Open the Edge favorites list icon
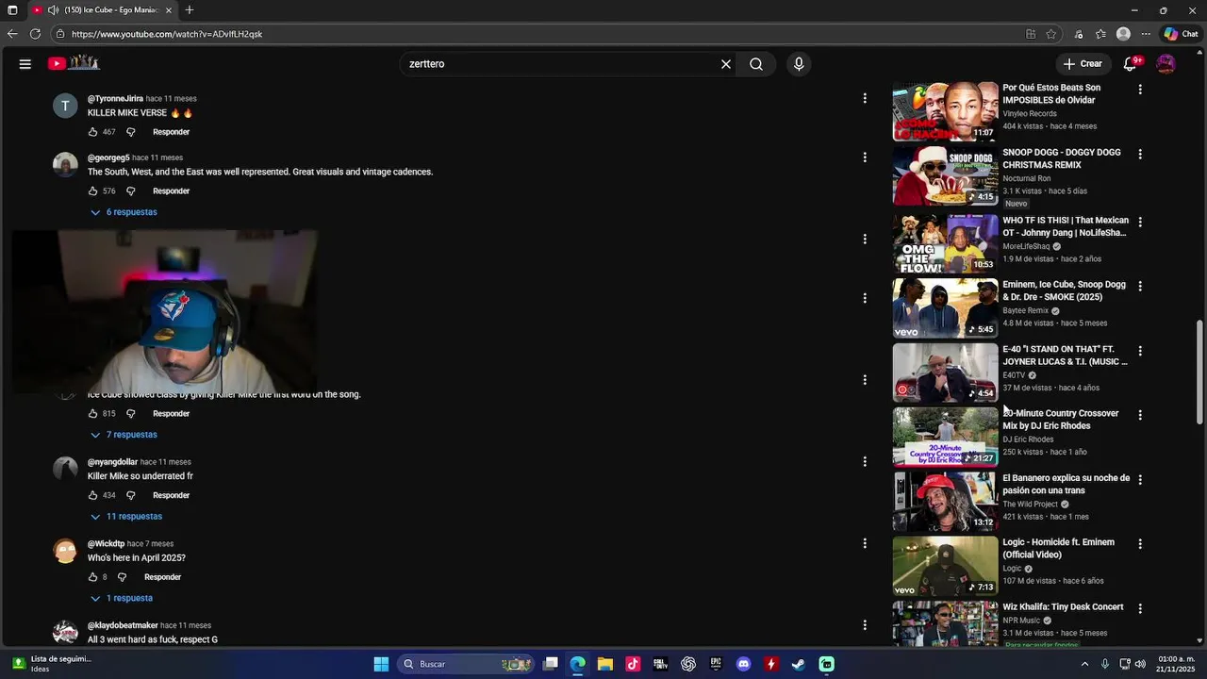This screenshot has height=679, width=1207. tap(1100, 34)
